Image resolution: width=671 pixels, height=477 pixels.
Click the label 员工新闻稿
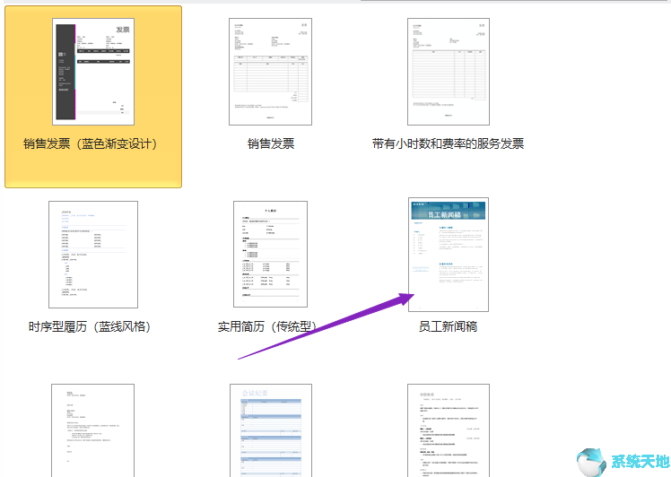click(x=448, y=327)
